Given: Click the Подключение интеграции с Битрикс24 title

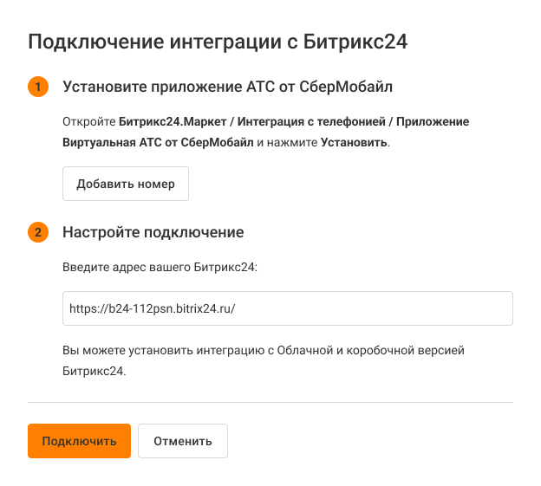Looking at the screenshot, I should [x=218, y=42].
